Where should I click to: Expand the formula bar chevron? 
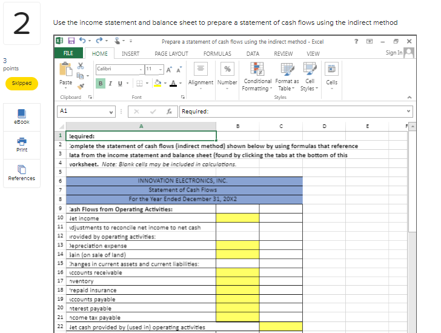(x=408, y=111)
